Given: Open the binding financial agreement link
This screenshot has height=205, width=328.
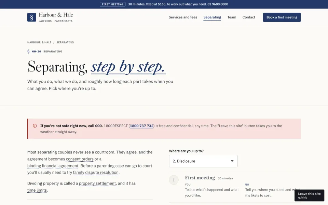Looking at the screenshot, I should point(53,166).
